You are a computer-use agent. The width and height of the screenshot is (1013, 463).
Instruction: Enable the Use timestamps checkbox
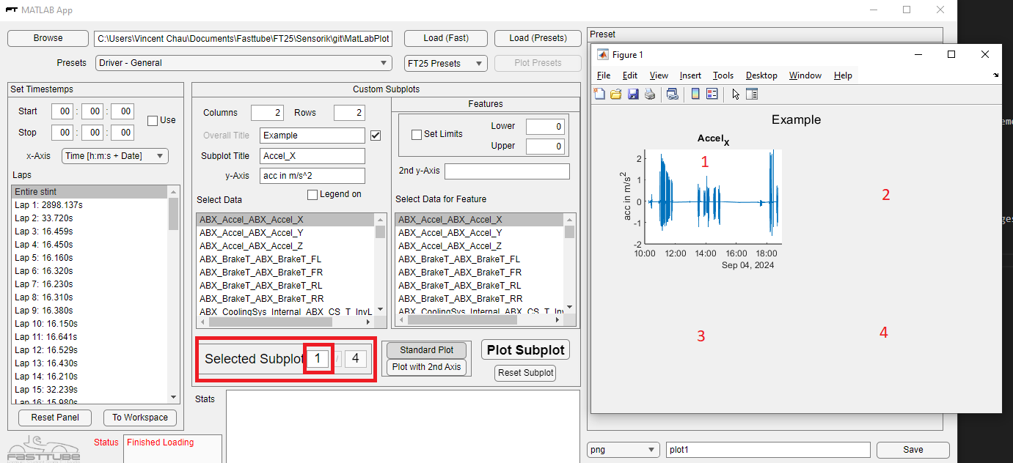pyautogui.click(x=153, y=121)
